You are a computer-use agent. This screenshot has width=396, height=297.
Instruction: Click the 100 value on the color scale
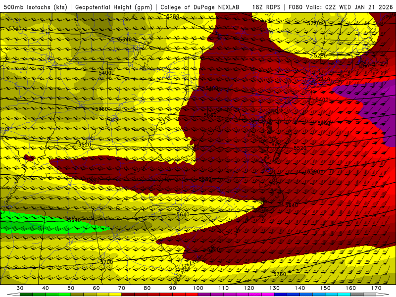click(198, 288)
